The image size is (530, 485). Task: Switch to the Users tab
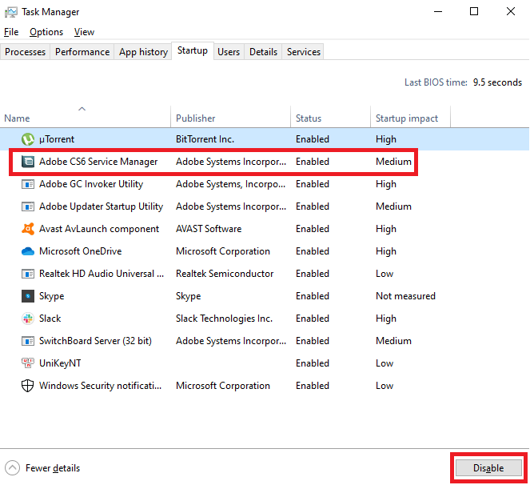point(229,52)
